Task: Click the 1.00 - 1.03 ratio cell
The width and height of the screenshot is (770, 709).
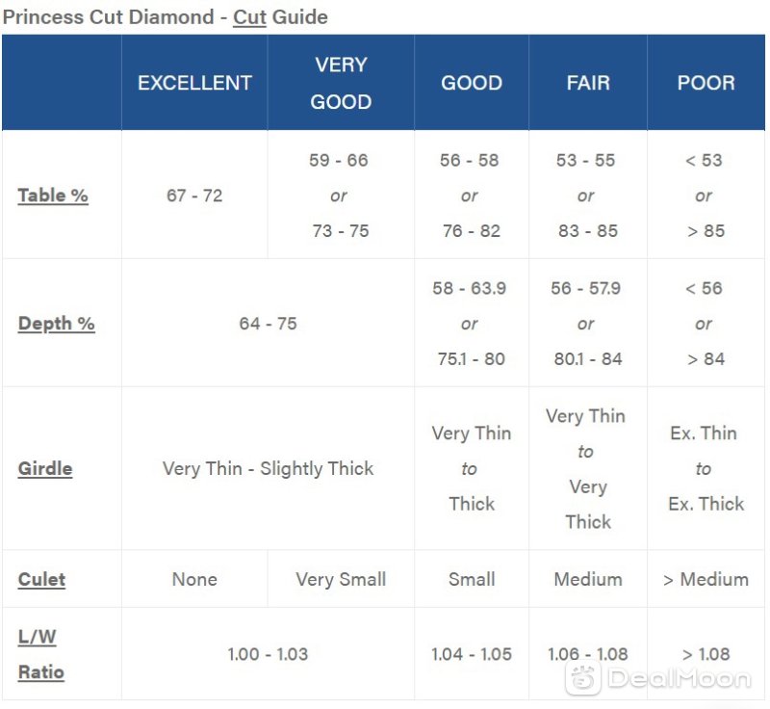Action: pyautogui.click(x=269, y=654)
